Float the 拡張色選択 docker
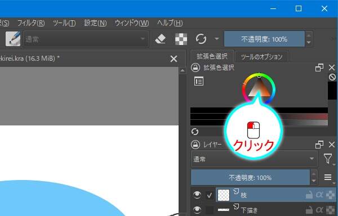This screenshot has width=338, height=216. tap(319, 67)
